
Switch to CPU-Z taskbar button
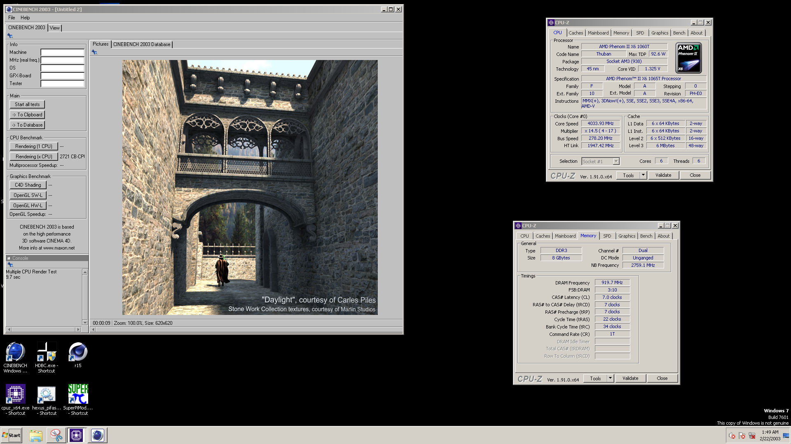pyautogui.click(x=76, y=435)
